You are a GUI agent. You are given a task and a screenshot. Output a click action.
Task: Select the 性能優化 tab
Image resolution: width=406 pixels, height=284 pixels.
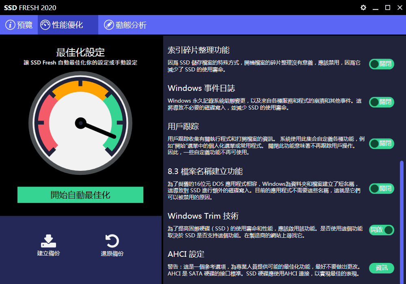pyautogui.click(x=68, y=25)
